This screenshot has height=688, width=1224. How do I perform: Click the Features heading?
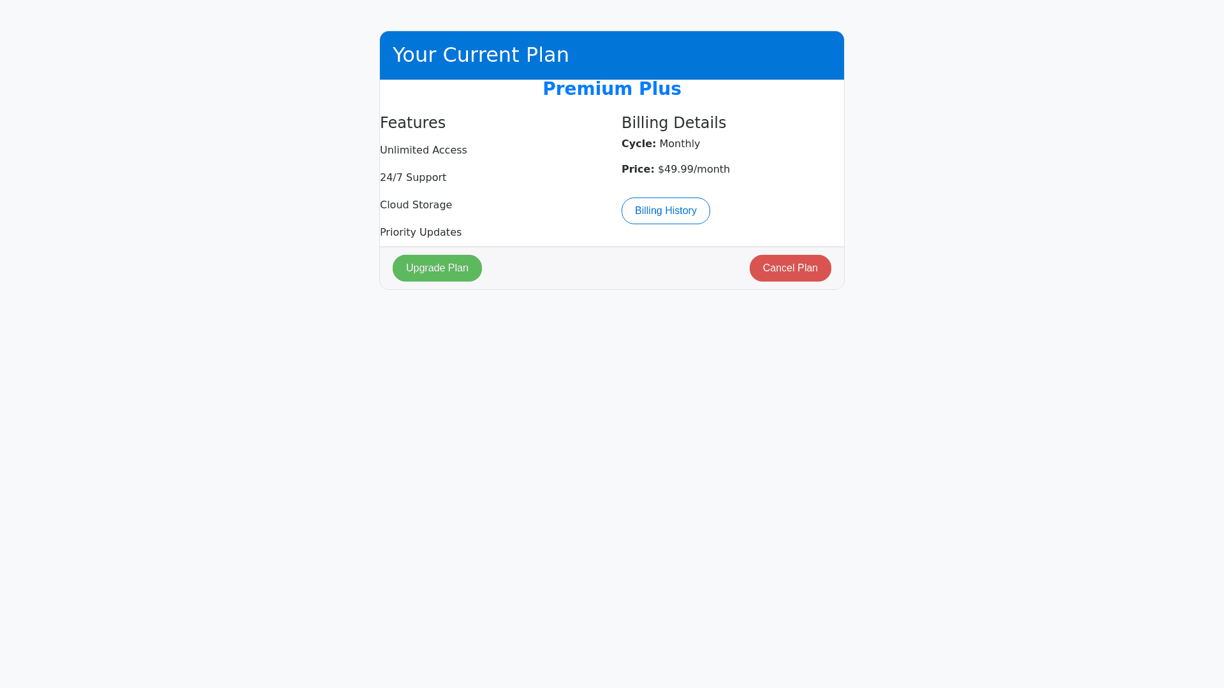[x=412, y=123]
